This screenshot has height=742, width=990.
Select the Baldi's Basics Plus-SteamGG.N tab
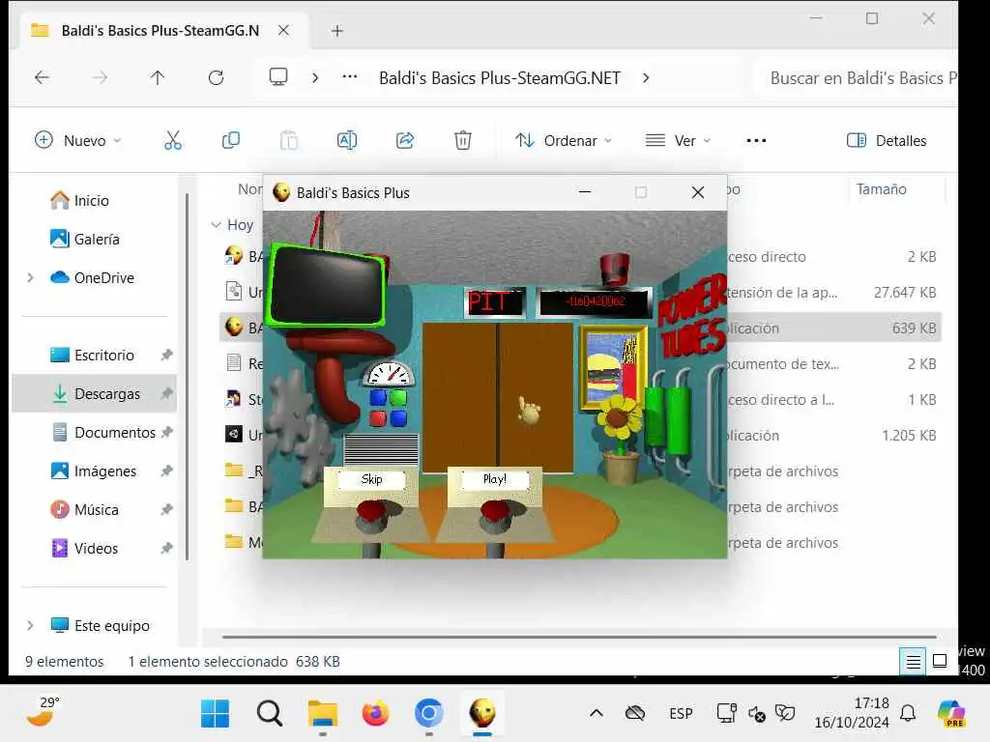click(x=160, y=30)
